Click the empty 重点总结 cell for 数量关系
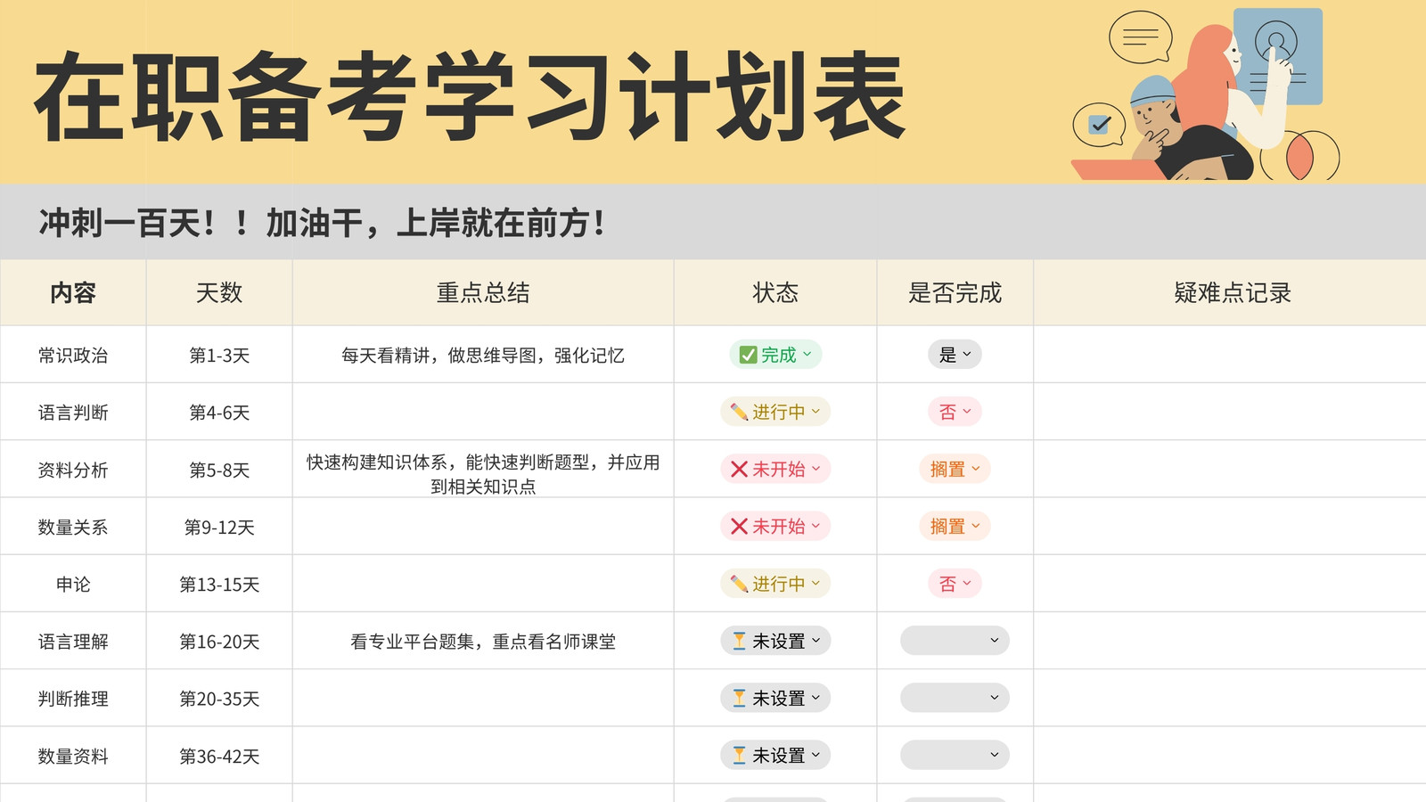This screenshot has height=802, width=1426. 483,527
